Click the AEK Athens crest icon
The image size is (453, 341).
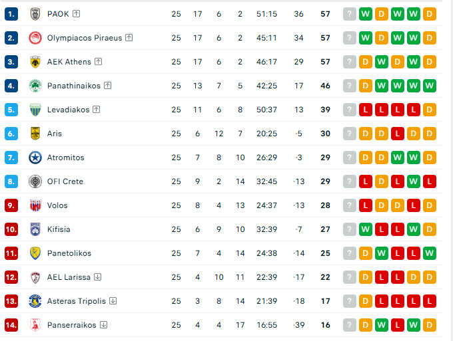point(35,62)
